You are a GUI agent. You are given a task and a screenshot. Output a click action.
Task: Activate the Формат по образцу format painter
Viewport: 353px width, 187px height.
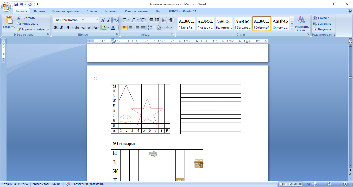(x=33, y=29)
